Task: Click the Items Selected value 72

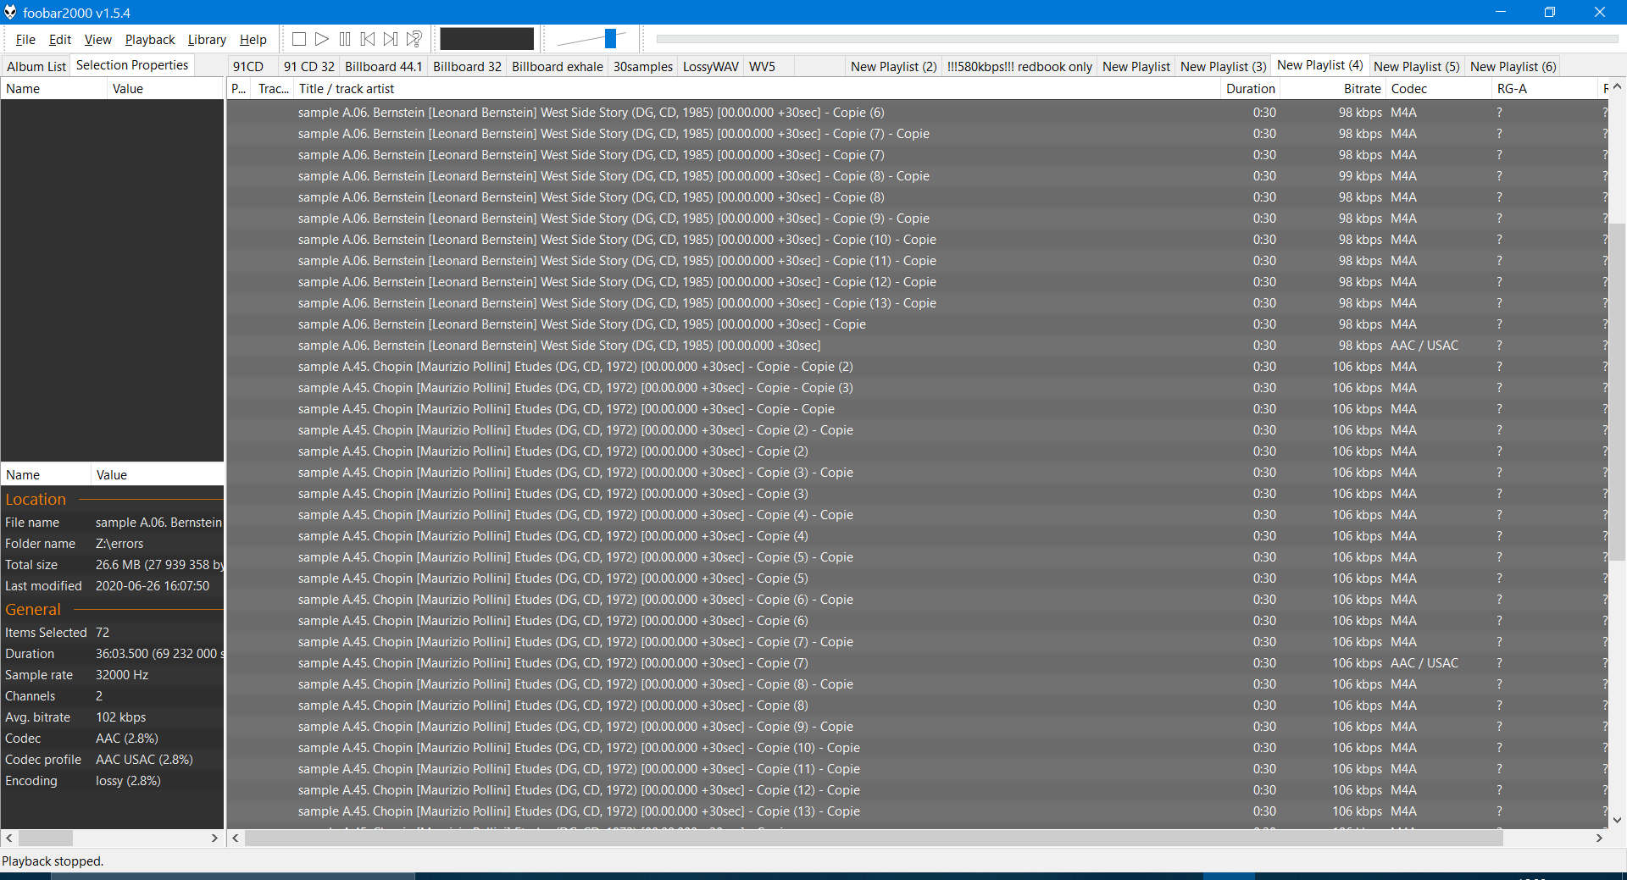Action: pos(103,633)
